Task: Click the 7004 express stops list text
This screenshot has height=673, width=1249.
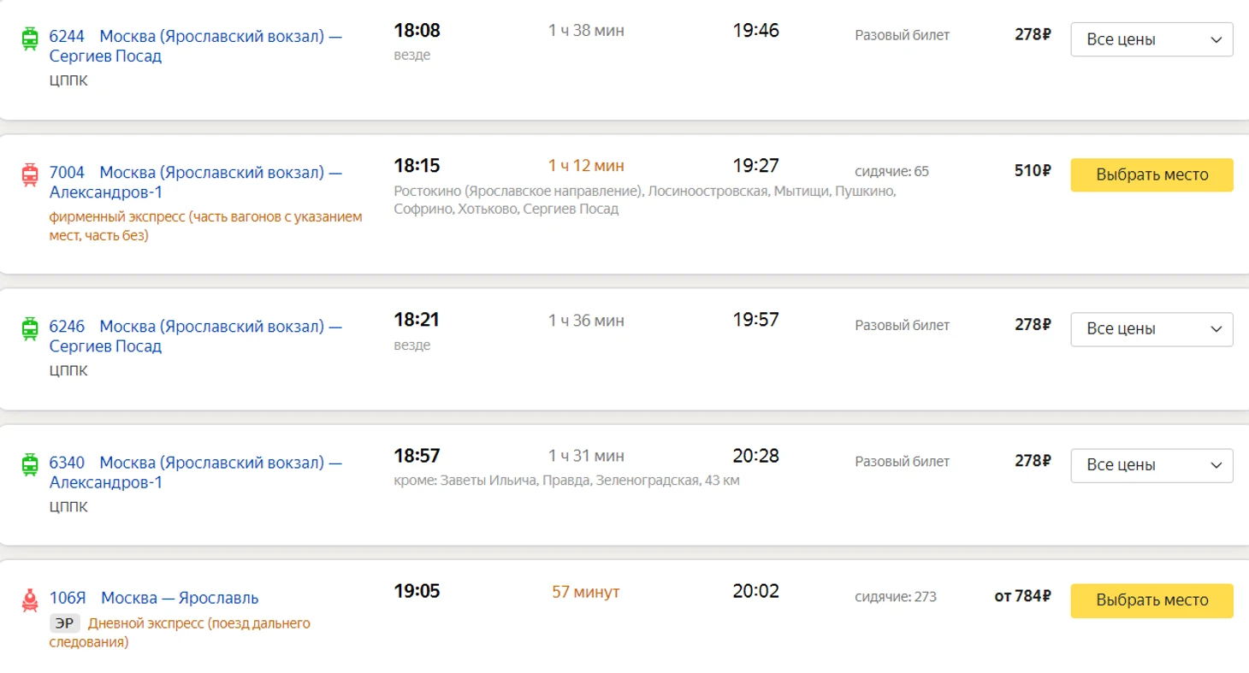Action: coord(643,199)
